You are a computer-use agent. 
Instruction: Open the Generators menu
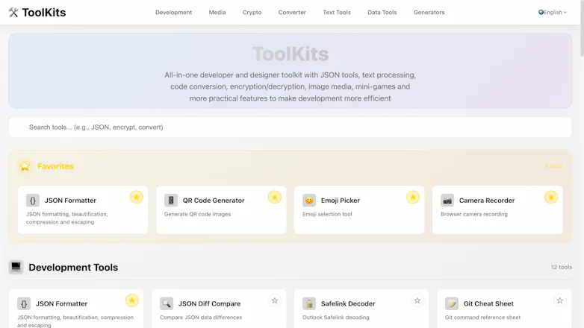pyautogui.click(x=429, y=12)
